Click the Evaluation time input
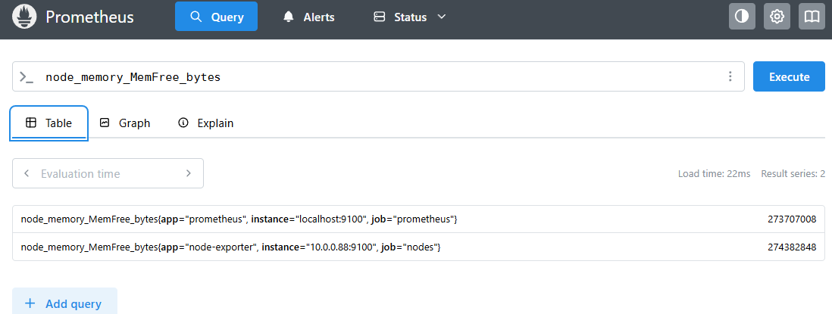The width and height of the screenshot is (832, 314). tap(108, 173)
